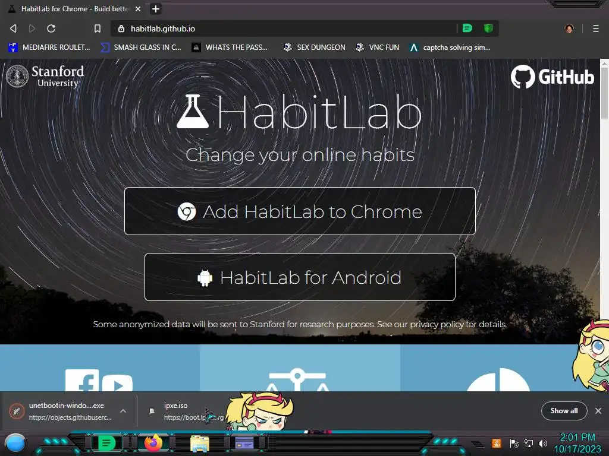Open the Action Center flag tray icon
The image size is (609, 456).
[514, 443]
